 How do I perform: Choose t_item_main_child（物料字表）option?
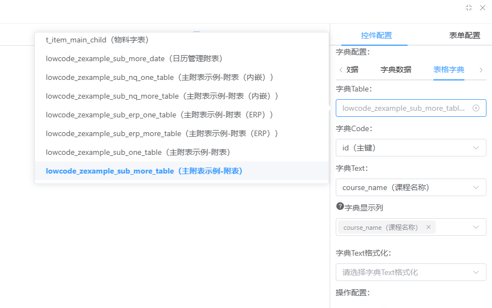pyautogui.click(x=97, y=40)
